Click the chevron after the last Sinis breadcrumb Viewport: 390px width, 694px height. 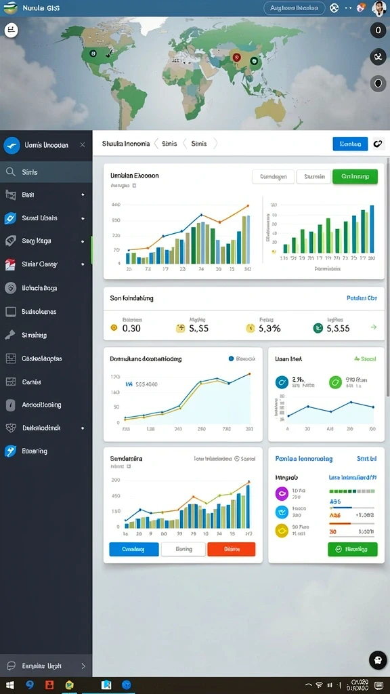215,144
